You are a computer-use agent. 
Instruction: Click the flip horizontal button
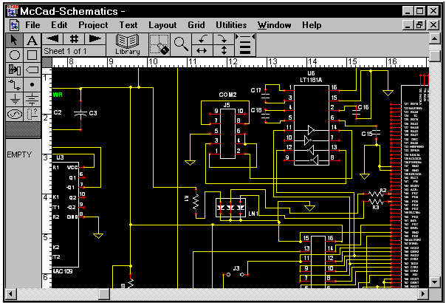tap(202, 50)
